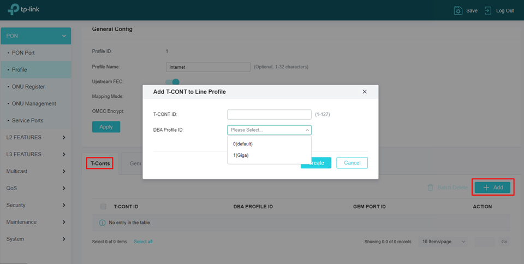
Task: Switch to the T-Conts tab
Action: pyautogui.click(x=100, y=163)
